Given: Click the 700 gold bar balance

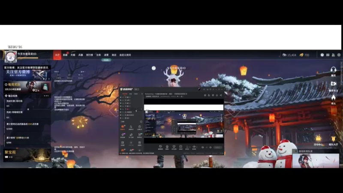Looking at the screenshot, I should (304, 55).
